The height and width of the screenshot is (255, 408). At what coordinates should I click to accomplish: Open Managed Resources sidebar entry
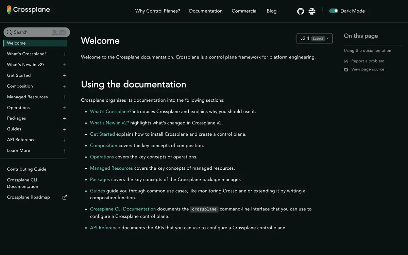point(27,97)
